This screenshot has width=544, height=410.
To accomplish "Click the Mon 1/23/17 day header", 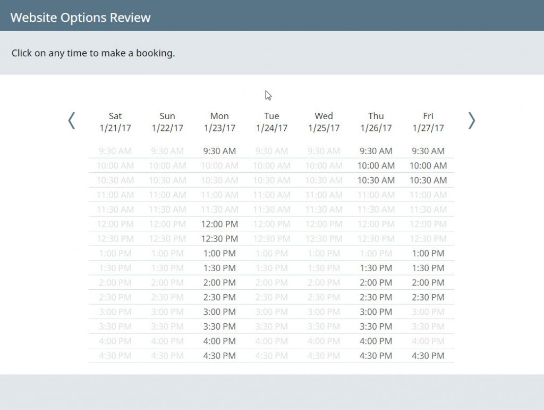I will point(219,122).
